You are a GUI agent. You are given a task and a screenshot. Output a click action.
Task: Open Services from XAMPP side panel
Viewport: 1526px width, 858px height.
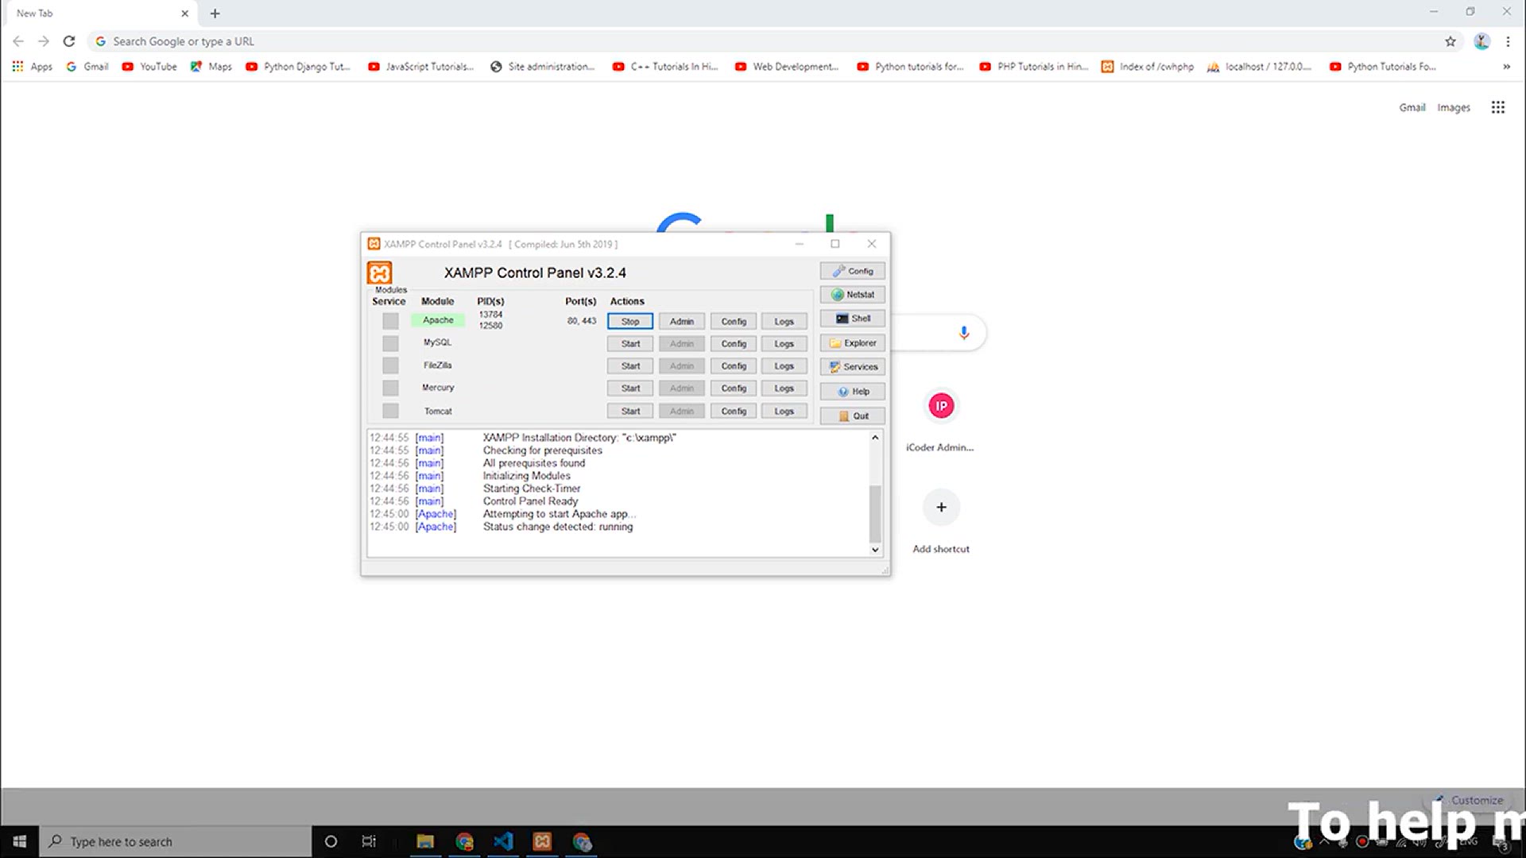coord(852,367)
